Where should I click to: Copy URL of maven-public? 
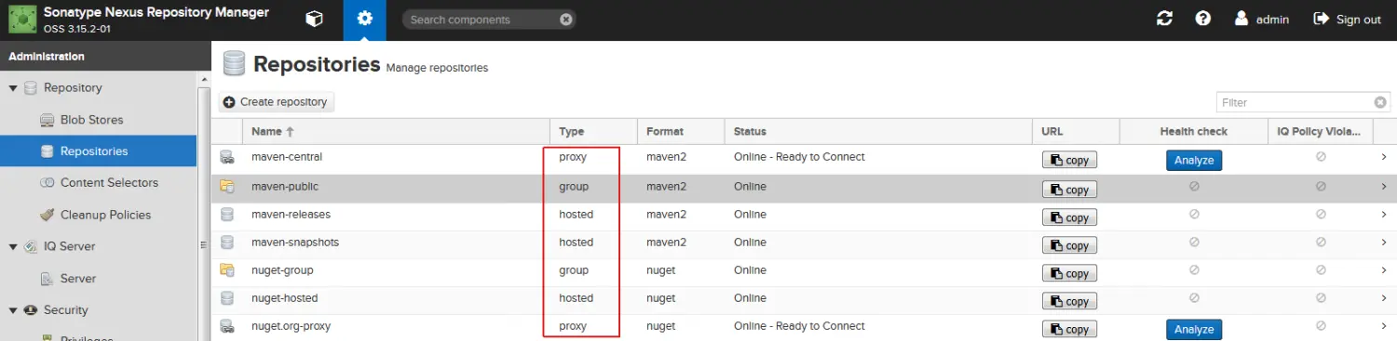tap(1069, 190)
